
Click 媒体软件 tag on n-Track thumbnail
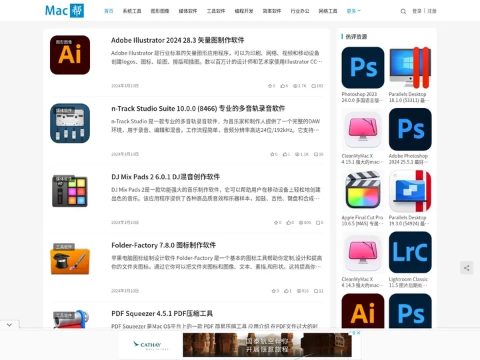[x=64, y=110]
